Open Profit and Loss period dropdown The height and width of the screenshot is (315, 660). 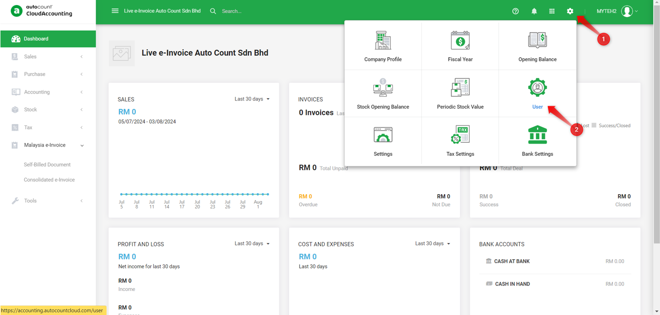pyautogui.click(x=252, y=244)
